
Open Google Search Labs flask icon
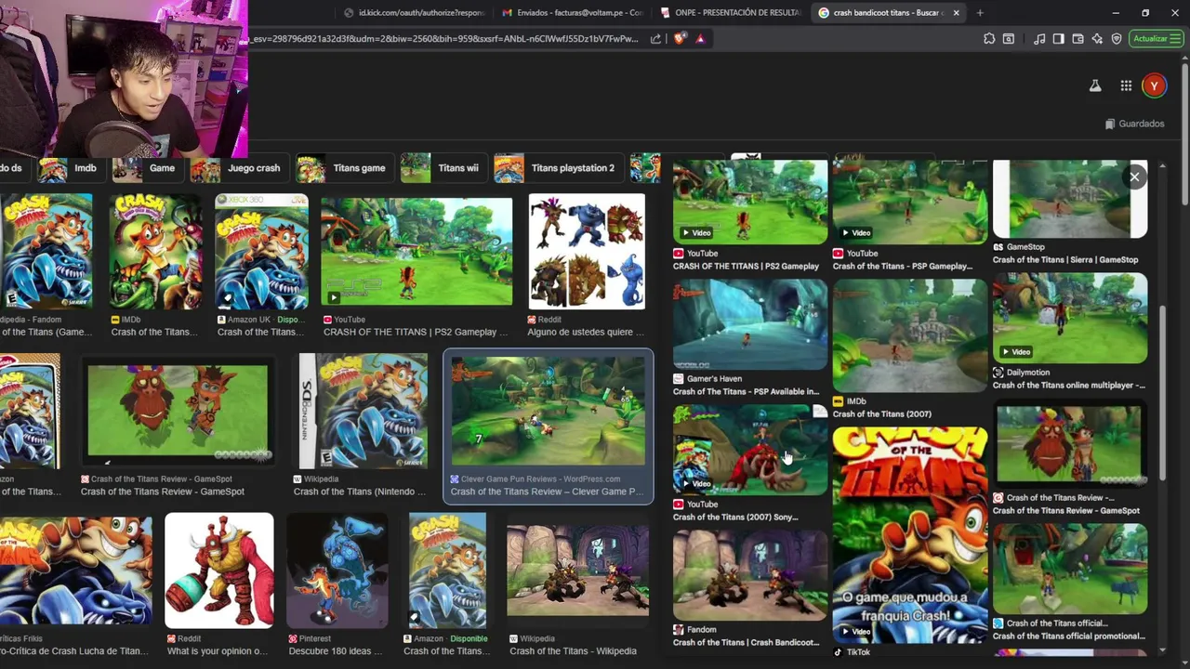(x=1095, y=85)
